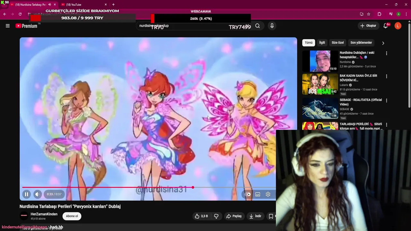The image size is (411, 231).
Task: Open more options for TARLABAŞI PERİLERİ video
Action: coord(386,124)
